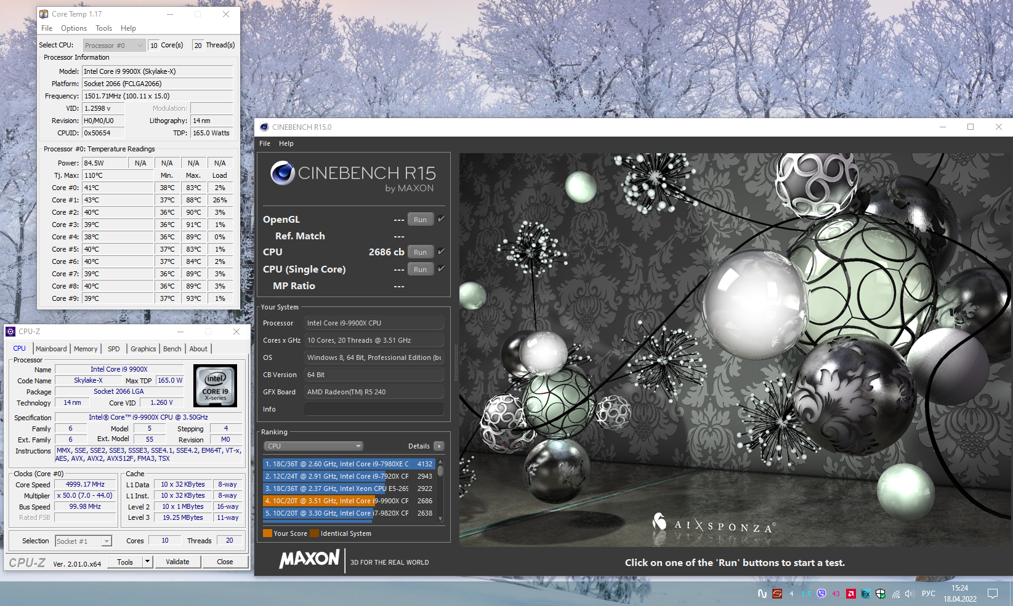The height and width of the screenshot is (606, 1013).
Task: Click the Validate button in CPU-Z
Action: (177, 562)
